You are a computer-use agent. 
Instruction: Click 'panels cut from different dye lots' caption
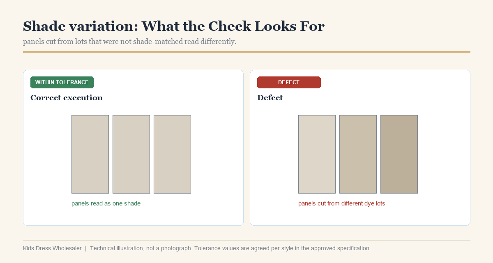click(x=341, y=203)
